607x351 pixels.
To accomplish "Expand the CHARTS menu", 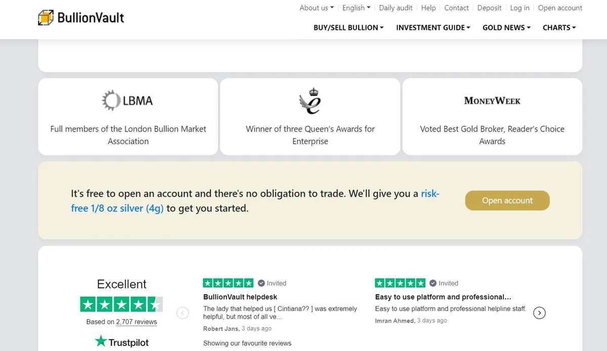I will [559, 27].
